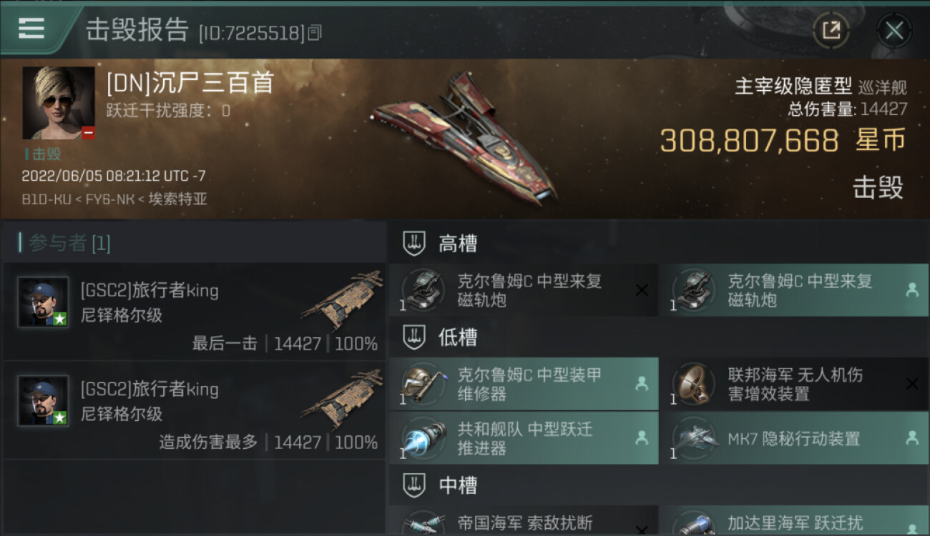Viewport: 930px width, 536px height.
Task: Open 旅行者king portrait for 造成伤害最多
Action: click(43, 401)
